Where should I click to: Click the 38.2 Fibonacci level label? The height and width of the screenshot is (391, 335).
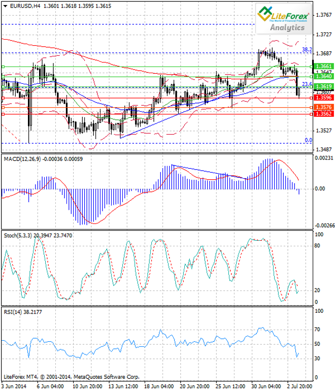pos(307,50)
